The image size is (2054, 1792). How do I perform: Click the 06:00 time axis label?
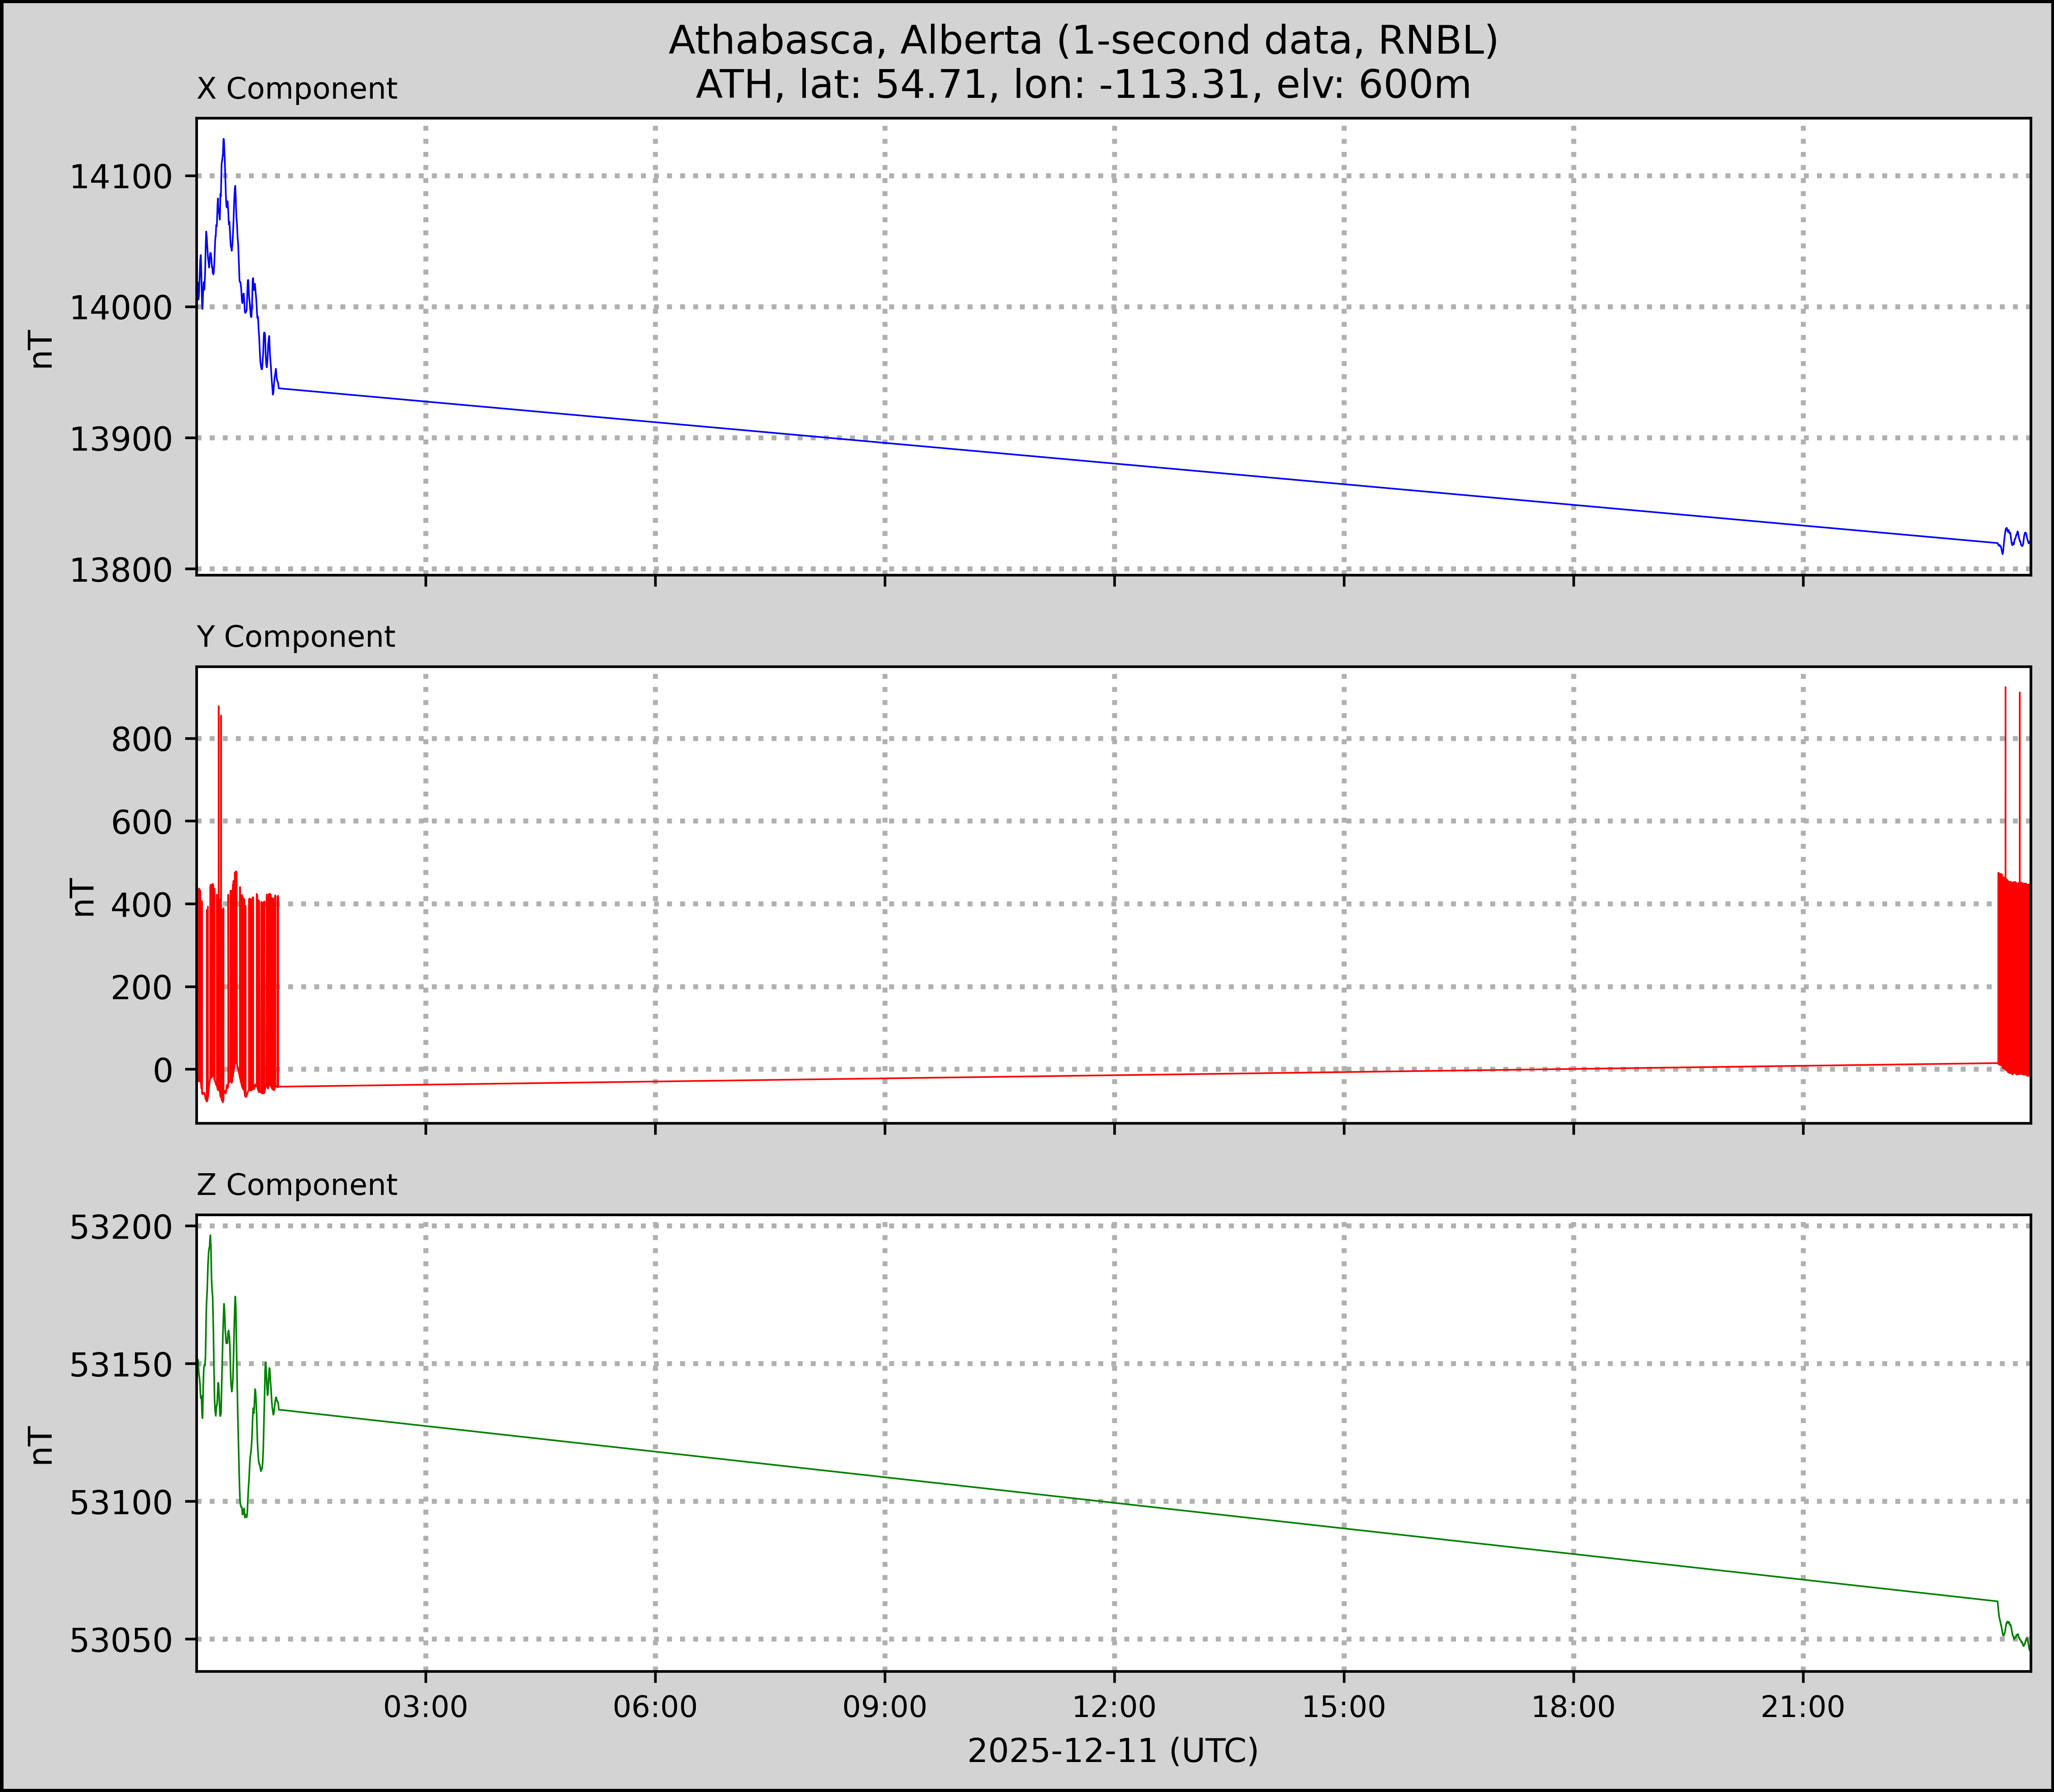pos(655,1707)
